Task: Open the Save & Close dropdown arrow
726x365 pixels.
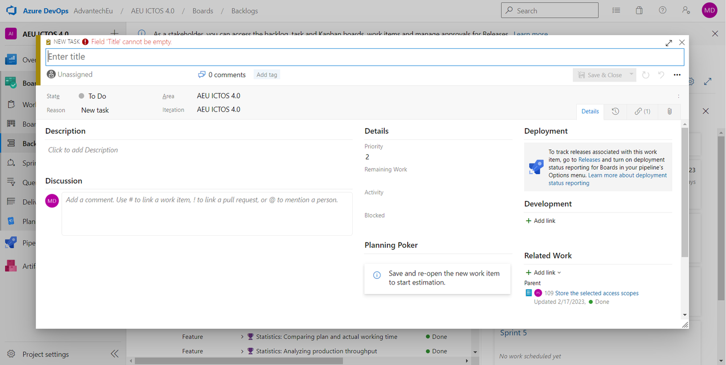Action: [631, 75]
